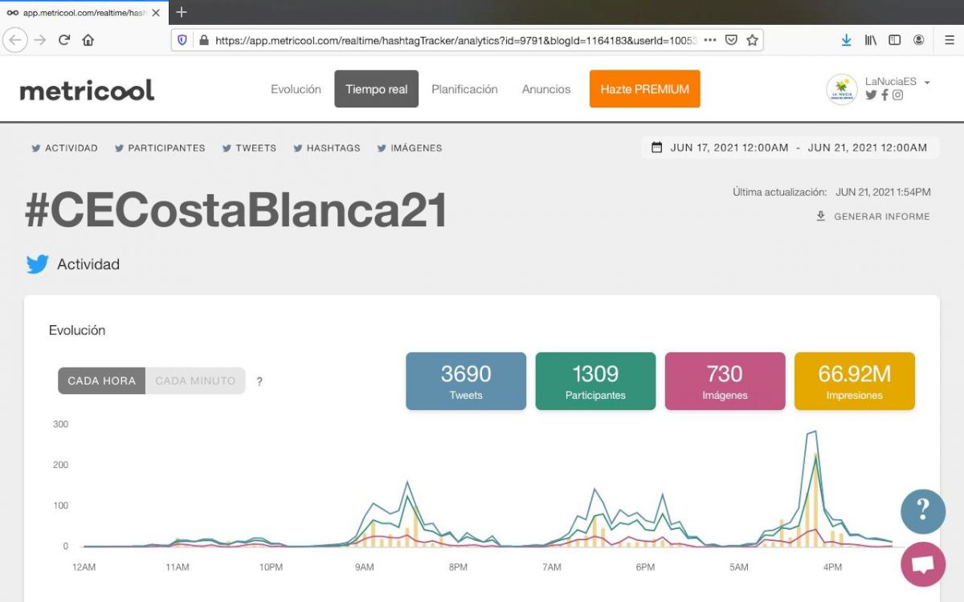The image size is (964, 602).
Task: Open the chat bubble support widget
Action: click(x=922, y=563)
